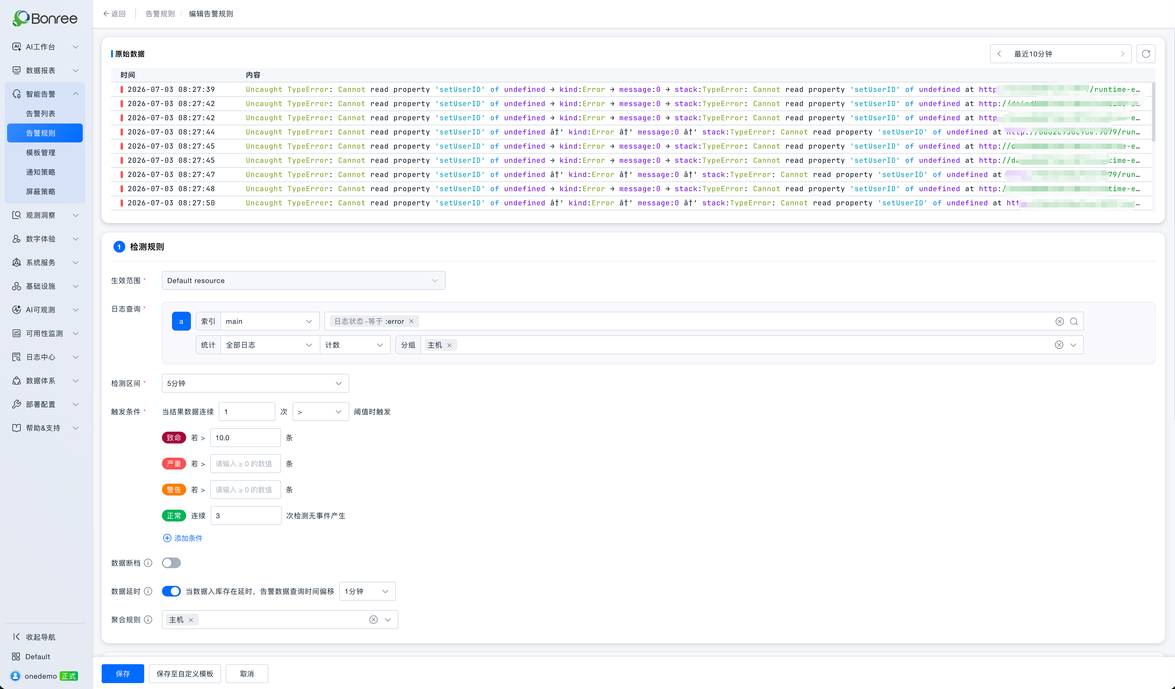Expand the 日志中心 sidebar menu

[45, 357]
